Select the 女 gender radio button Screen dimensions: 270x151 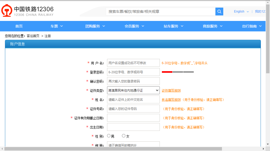pos(124,135)
